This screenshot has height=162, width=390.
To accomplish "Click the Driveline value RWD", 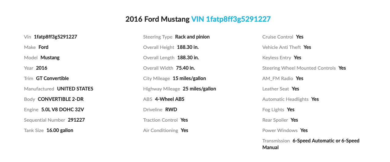I will [171, 109].
